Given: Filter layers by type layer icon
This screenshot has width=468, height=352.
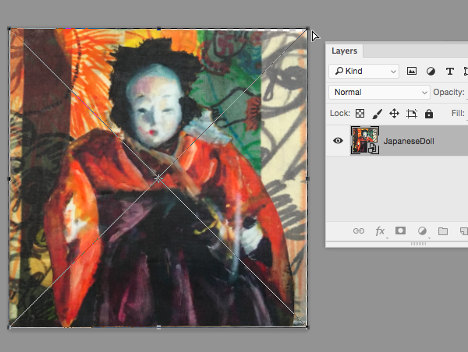Looking at the screenshot, I should [x=450, y=71].
